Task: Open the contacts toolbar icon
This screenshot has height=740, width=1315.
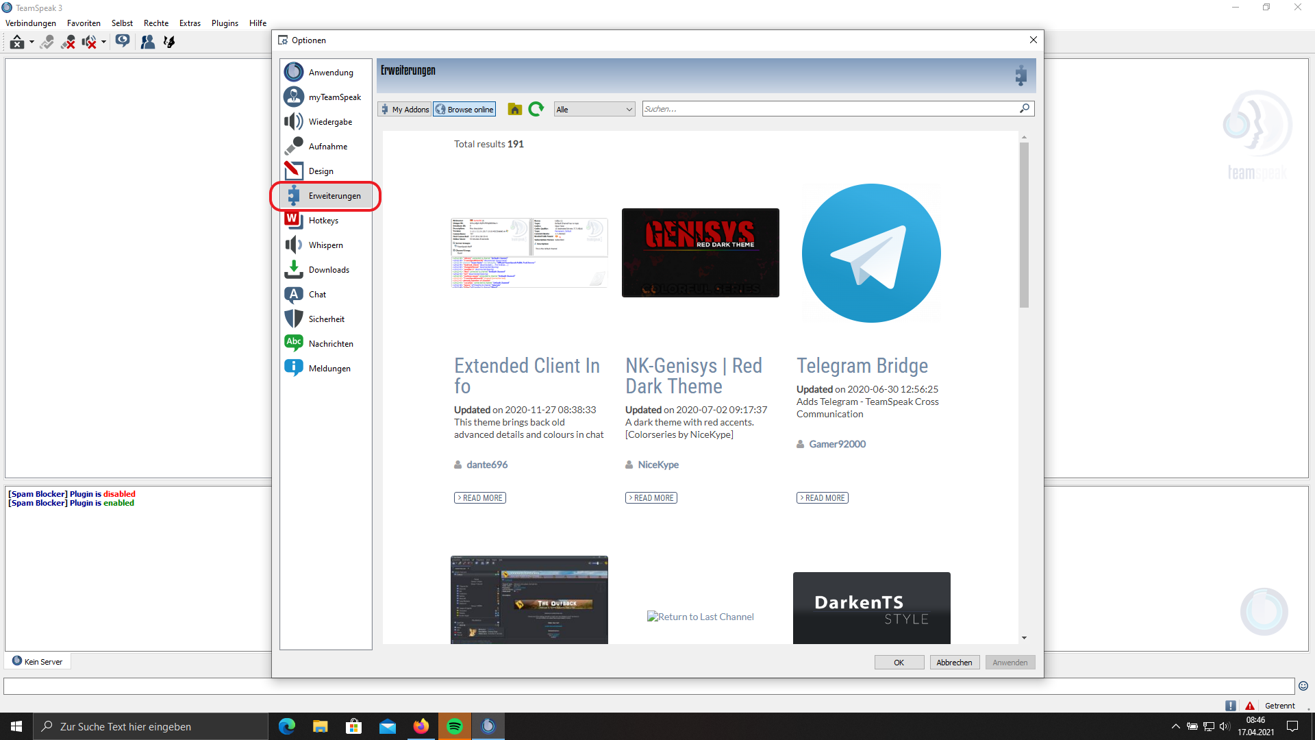Action: click(147, 42)
